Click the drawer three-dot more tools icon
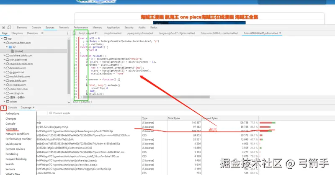 pos(3,108)
